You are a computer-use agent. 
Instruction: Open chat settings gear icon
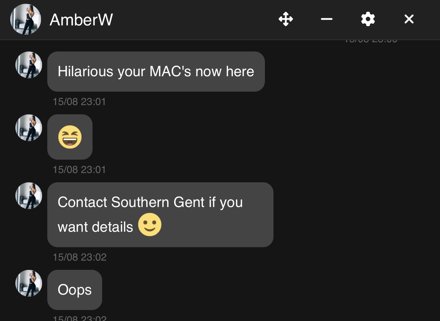(368, 19)
